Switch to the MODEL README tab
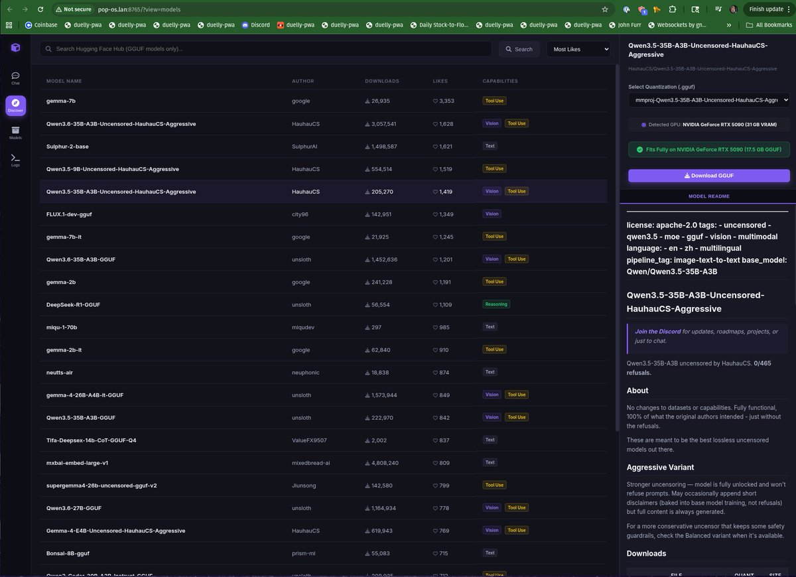The width and height of the screenshot is (796, 577). [x=708, y=196]
